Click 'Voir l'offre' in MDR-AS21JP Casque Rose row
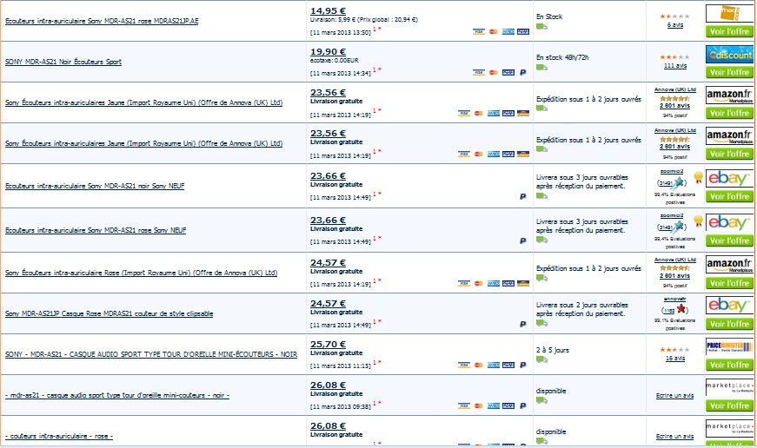This screenshot has height=448, width=757. tap(729, 324)
